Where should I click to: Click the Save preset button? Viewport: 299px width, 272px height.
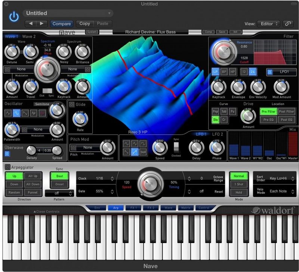(222, 32)
